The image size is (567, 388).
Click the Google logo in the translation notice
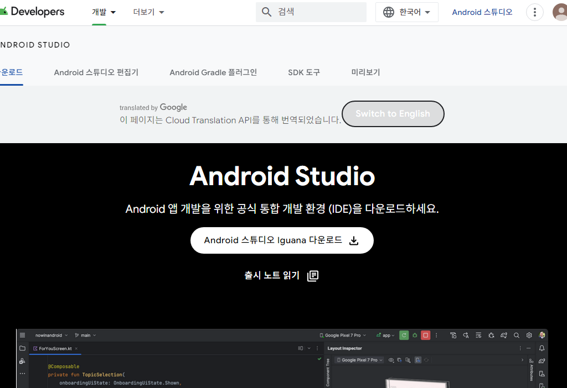tap(173, 107)
